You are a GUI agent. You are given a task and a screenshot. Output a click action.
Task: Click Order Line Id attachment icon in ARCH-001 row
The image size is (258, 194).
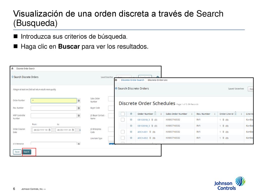223,132
